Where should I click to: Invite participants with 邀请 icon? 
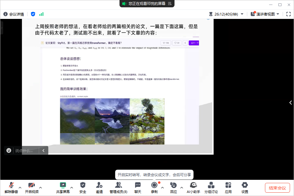pyautogui.click(x=99, y=187)
